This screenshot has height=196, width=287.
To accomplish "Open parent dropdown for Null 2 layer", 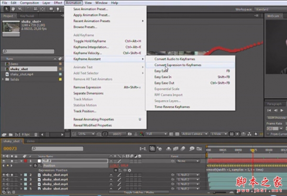I will 187,161.
